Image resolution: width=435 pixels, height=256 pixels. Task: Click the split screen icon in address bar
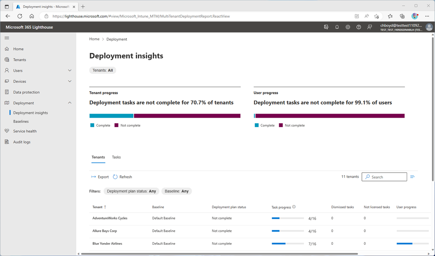(x=357, y=16)
